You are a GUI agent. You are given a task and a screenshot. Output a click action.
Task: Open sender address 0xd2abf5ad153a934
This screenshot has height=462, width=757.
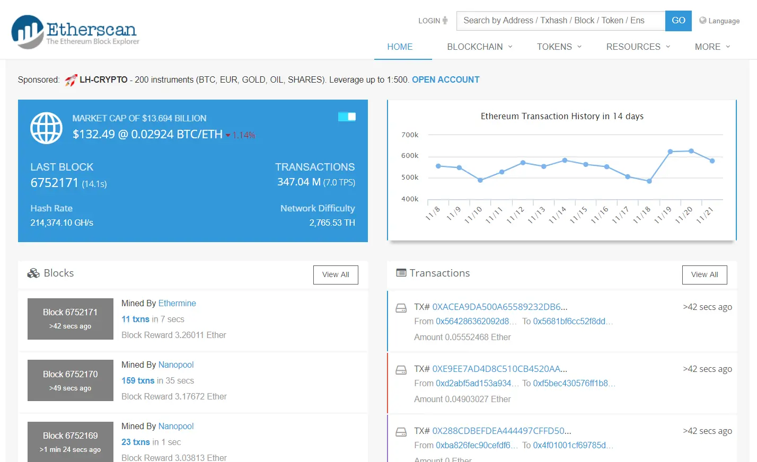pyautogui.click(x=477, y=383)
